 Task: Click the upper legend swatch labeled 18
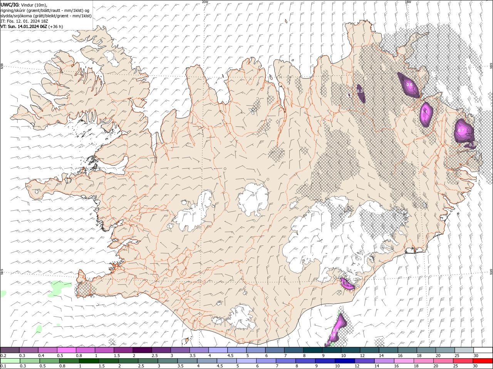[426, 350]
